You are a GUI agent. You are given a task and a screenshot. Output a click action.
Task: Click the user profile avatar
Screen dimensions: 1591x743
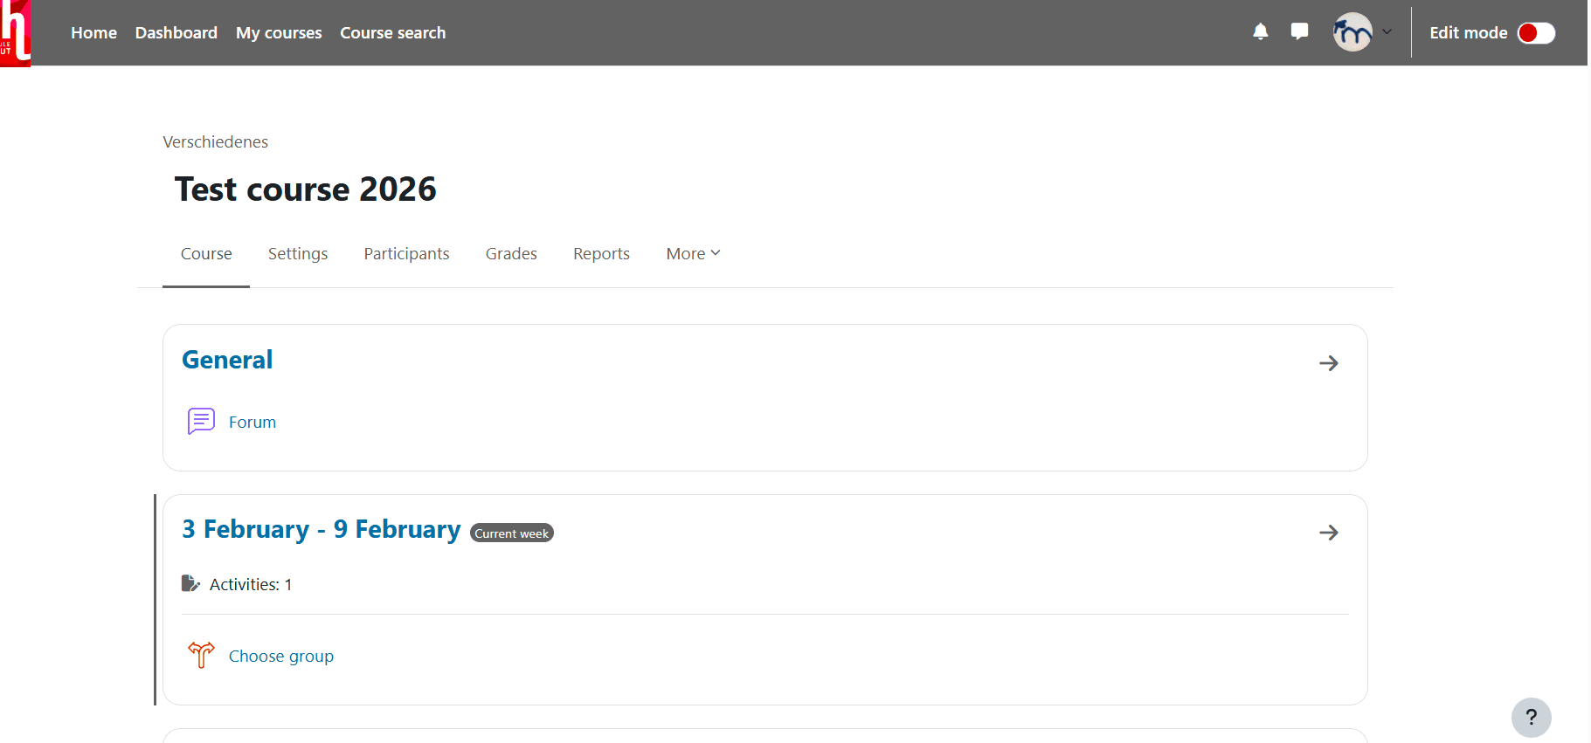[1352, 32]
